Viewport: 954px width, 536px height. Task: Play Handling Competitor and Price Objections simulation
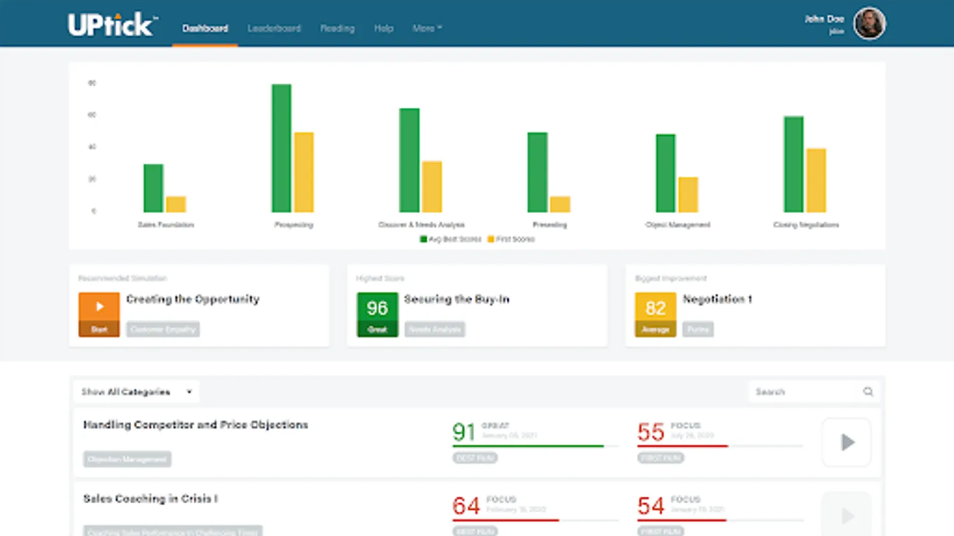tap(847, 442)
